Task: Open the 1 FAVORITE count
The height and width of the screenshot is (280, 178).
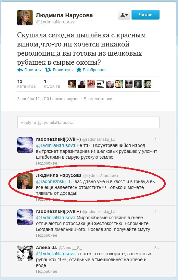Action: tap(52, 84)
